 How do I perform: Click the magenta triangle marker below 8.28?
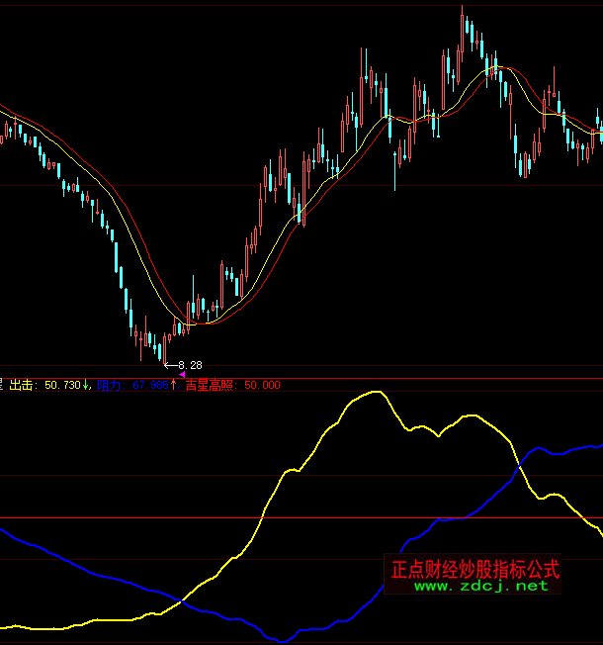(182, 374)
